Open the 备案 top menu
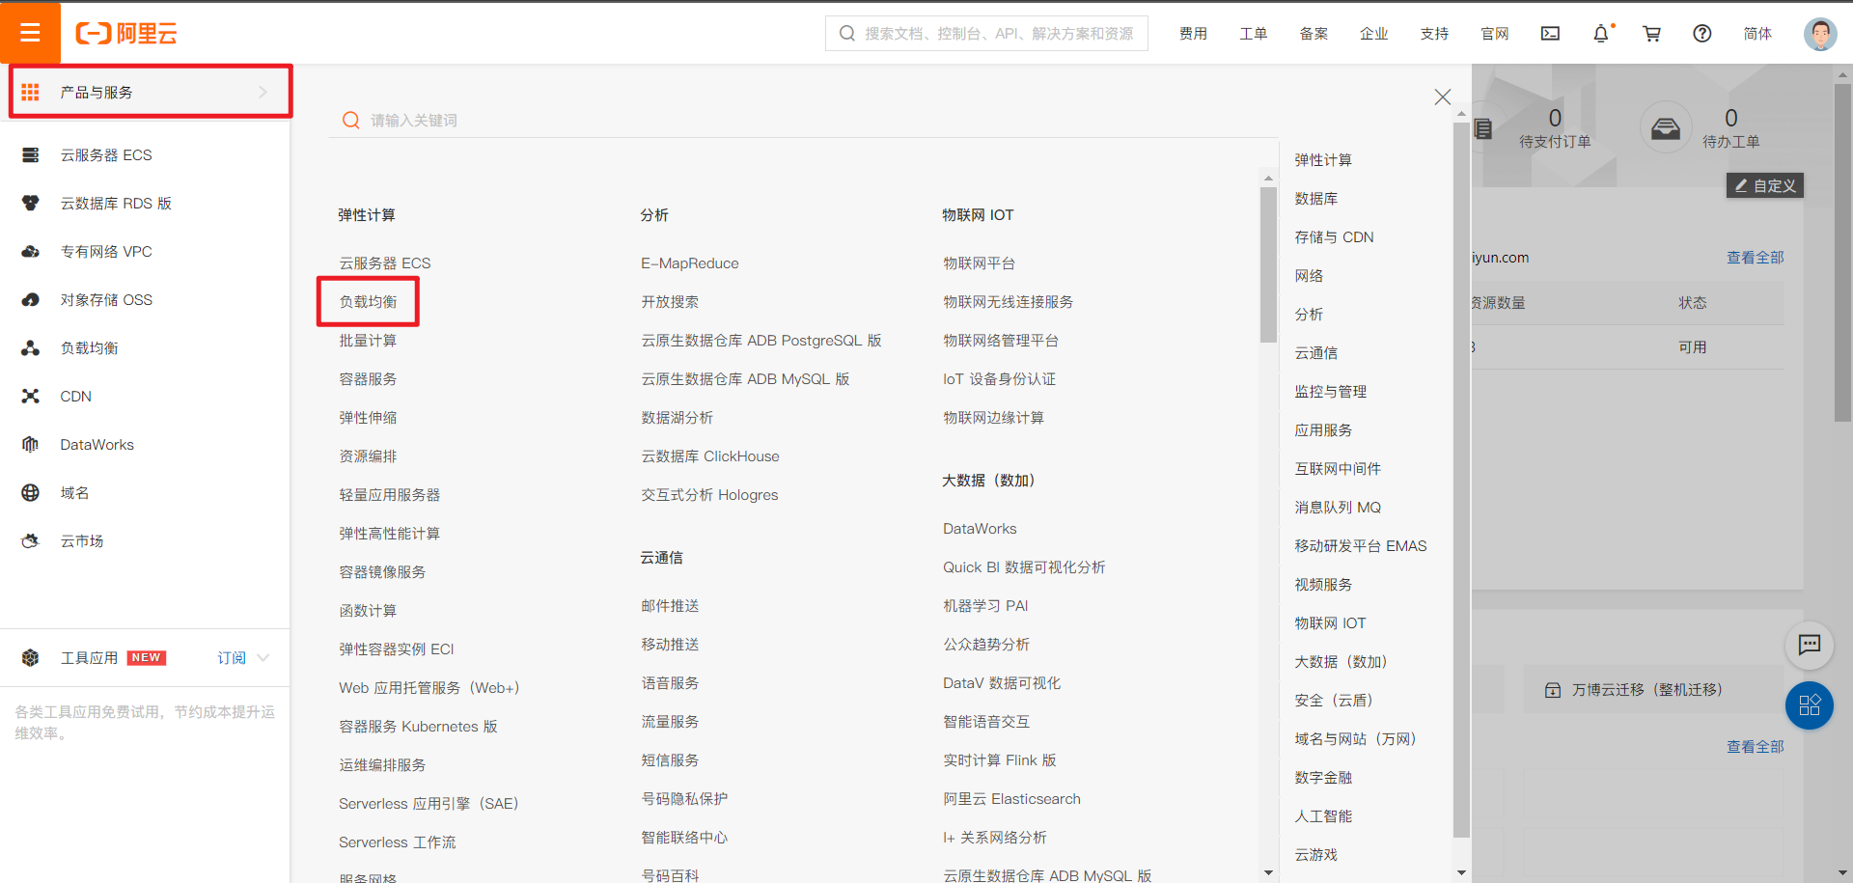Viewport: 1853px width, 883px height. click(x=1314, y=34)
